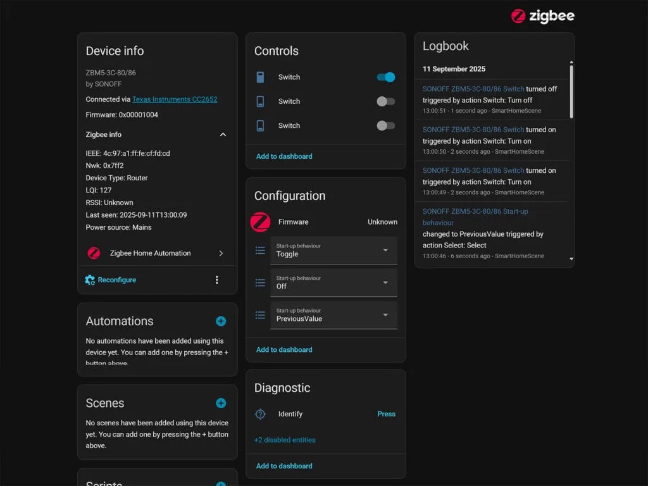648x486 pixels.
Task: Click the Identify diagnostic icon
Action: coord(260,414)
